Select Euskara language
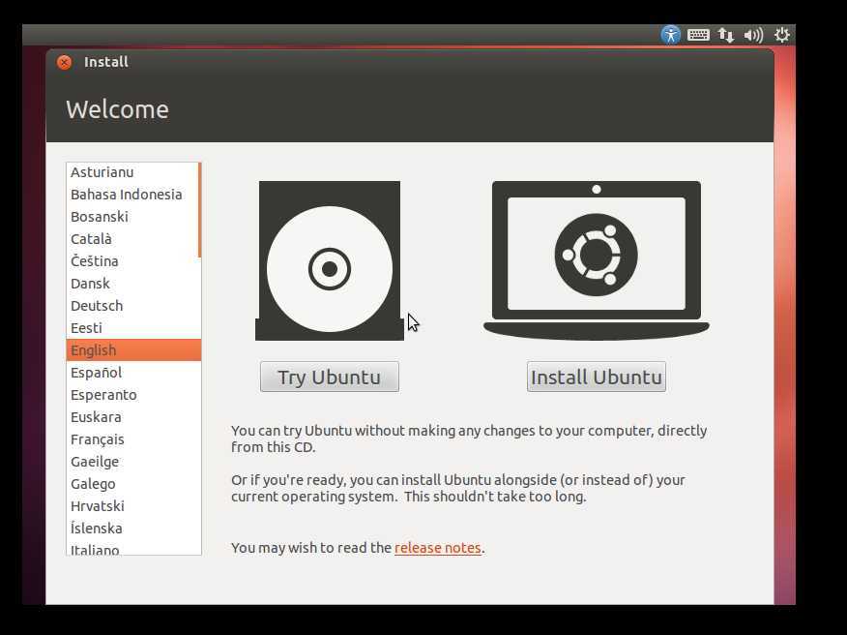 (132, 417)
